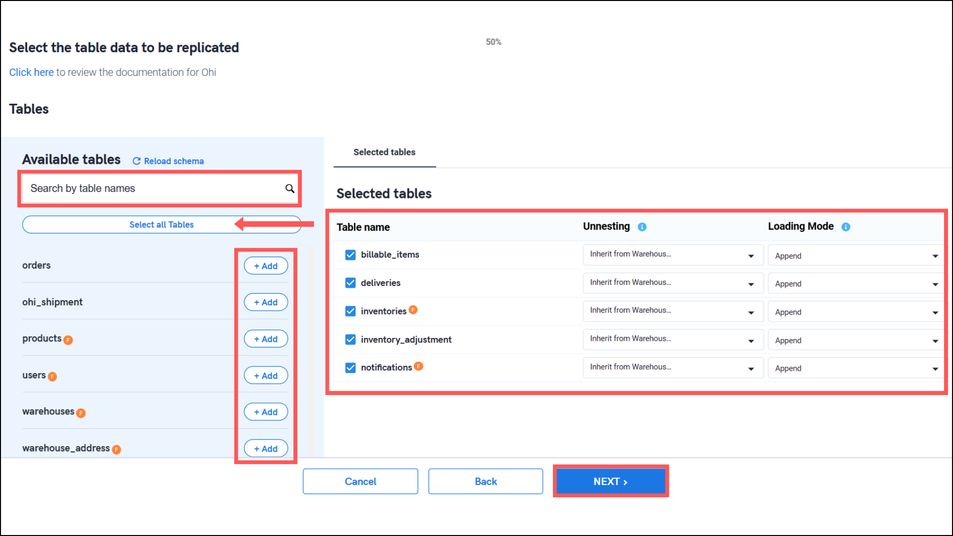Viewport: 953px width, 536px height.
Task: Uncheck the billable_items checkbox
Action: [x=350, y=255]
